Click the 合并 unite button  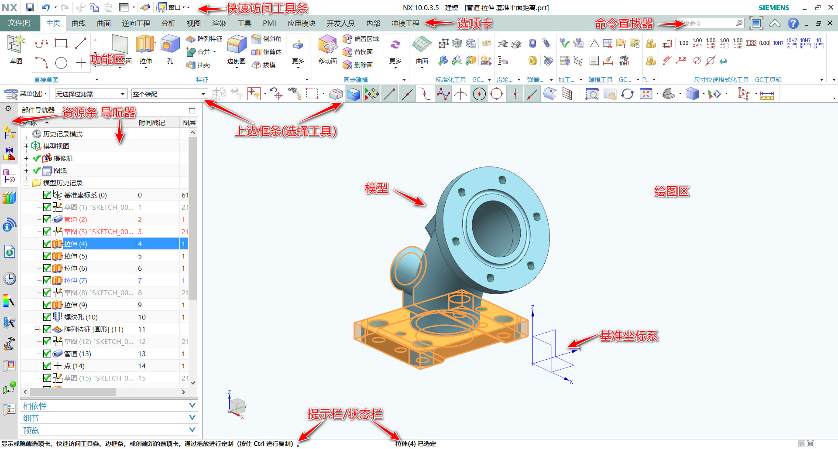point(201,52)
